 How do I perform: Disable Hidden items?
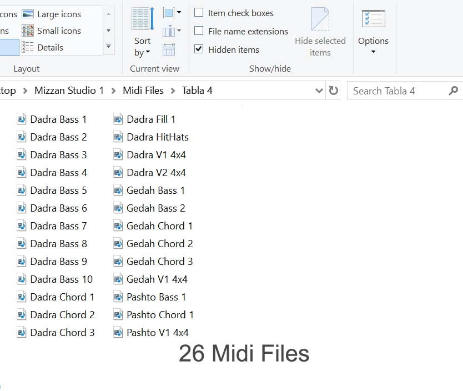pos(198,49)
